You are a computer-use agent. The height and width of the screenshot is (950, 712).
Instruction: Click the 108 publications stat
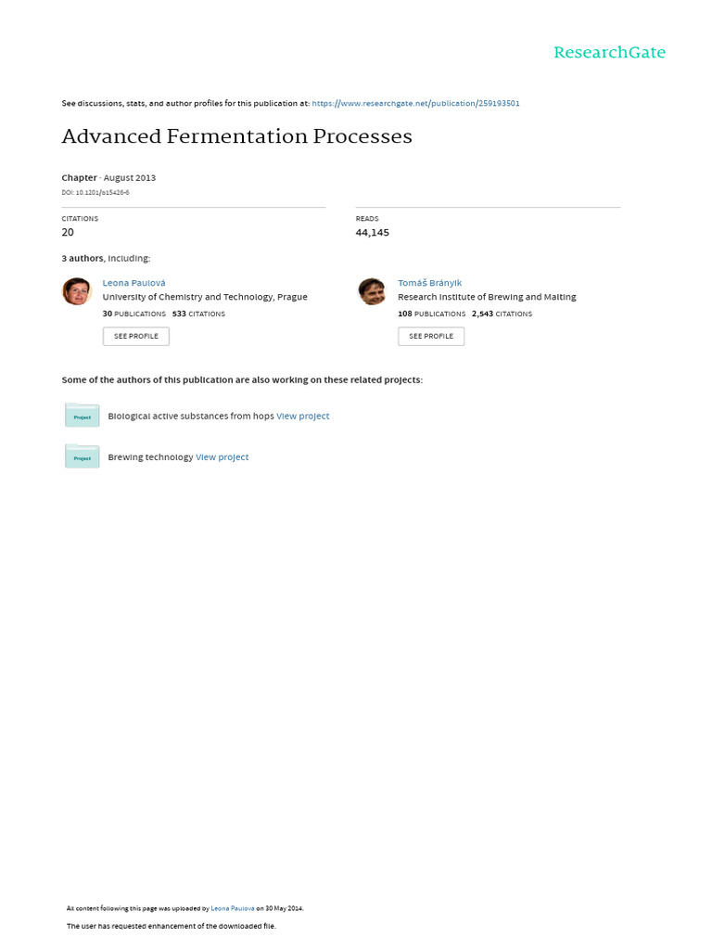click(431, 314)
